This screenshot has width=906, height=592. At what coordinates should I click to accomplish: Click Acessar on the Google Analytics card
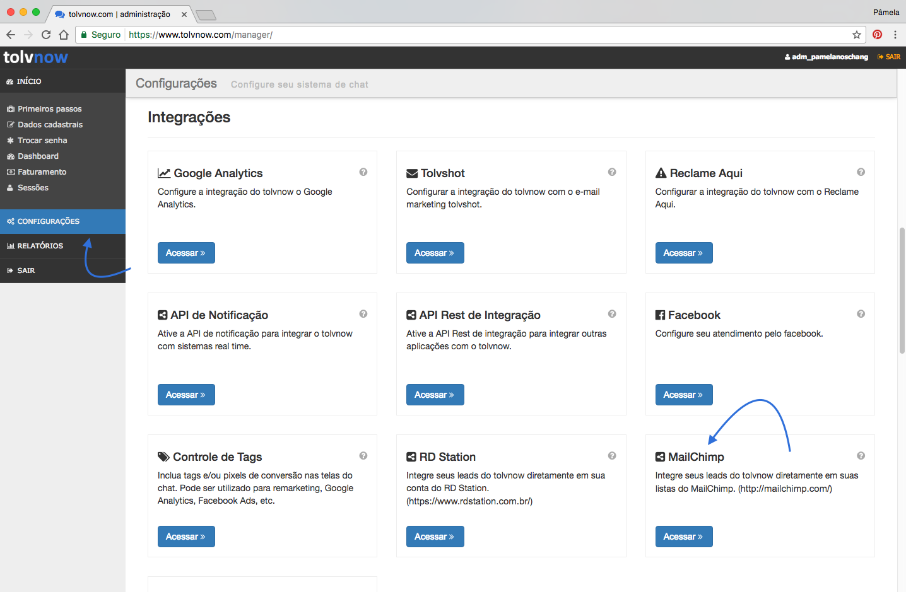[x=186, y=253]
